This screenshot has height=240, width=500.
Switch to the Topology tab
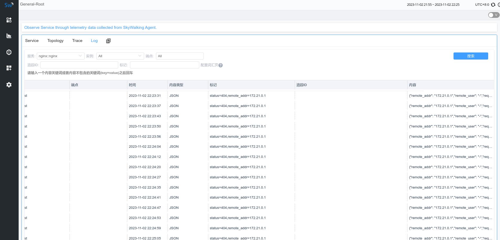tap(55, 41)
